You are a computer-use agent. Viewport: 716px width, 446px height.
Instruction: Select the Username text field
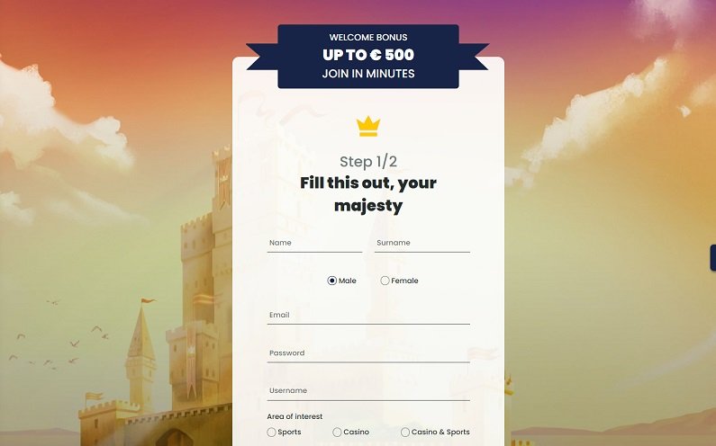(368, 391)
